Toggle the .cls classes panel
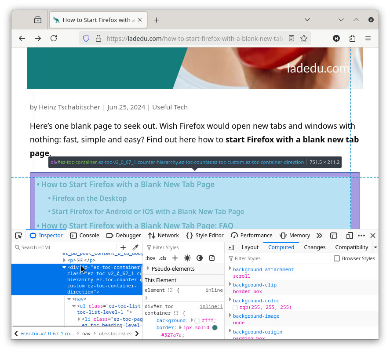This screenshot has width=390, height=352. pyautogui.click(x=163, y=258)
